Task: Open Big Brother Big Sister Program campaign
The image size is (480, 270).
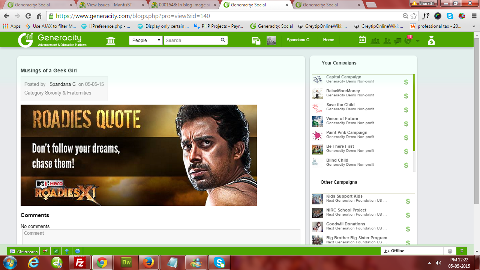Action: (357, 238)
